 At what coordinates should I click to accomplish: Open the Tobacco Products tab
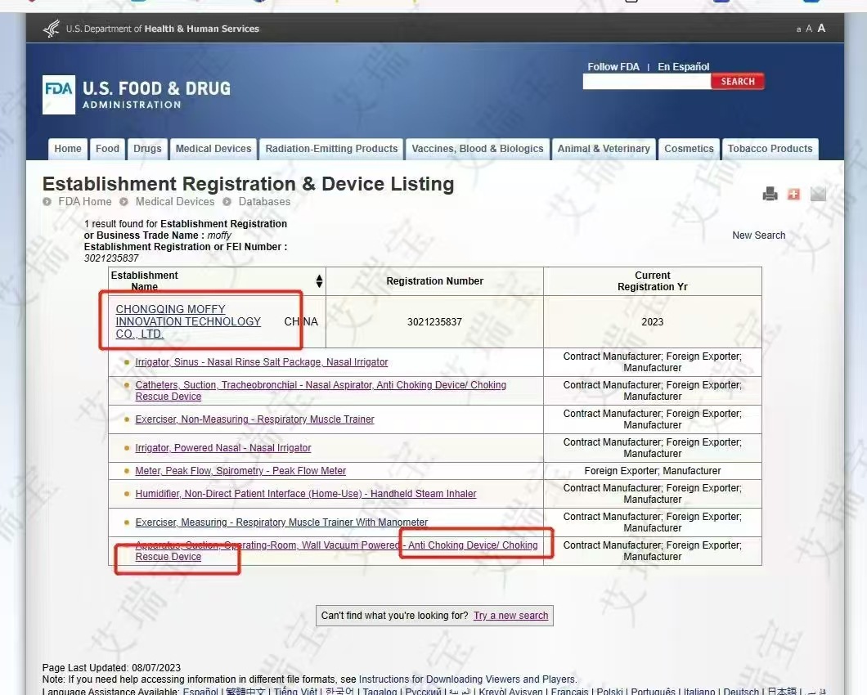770,149
